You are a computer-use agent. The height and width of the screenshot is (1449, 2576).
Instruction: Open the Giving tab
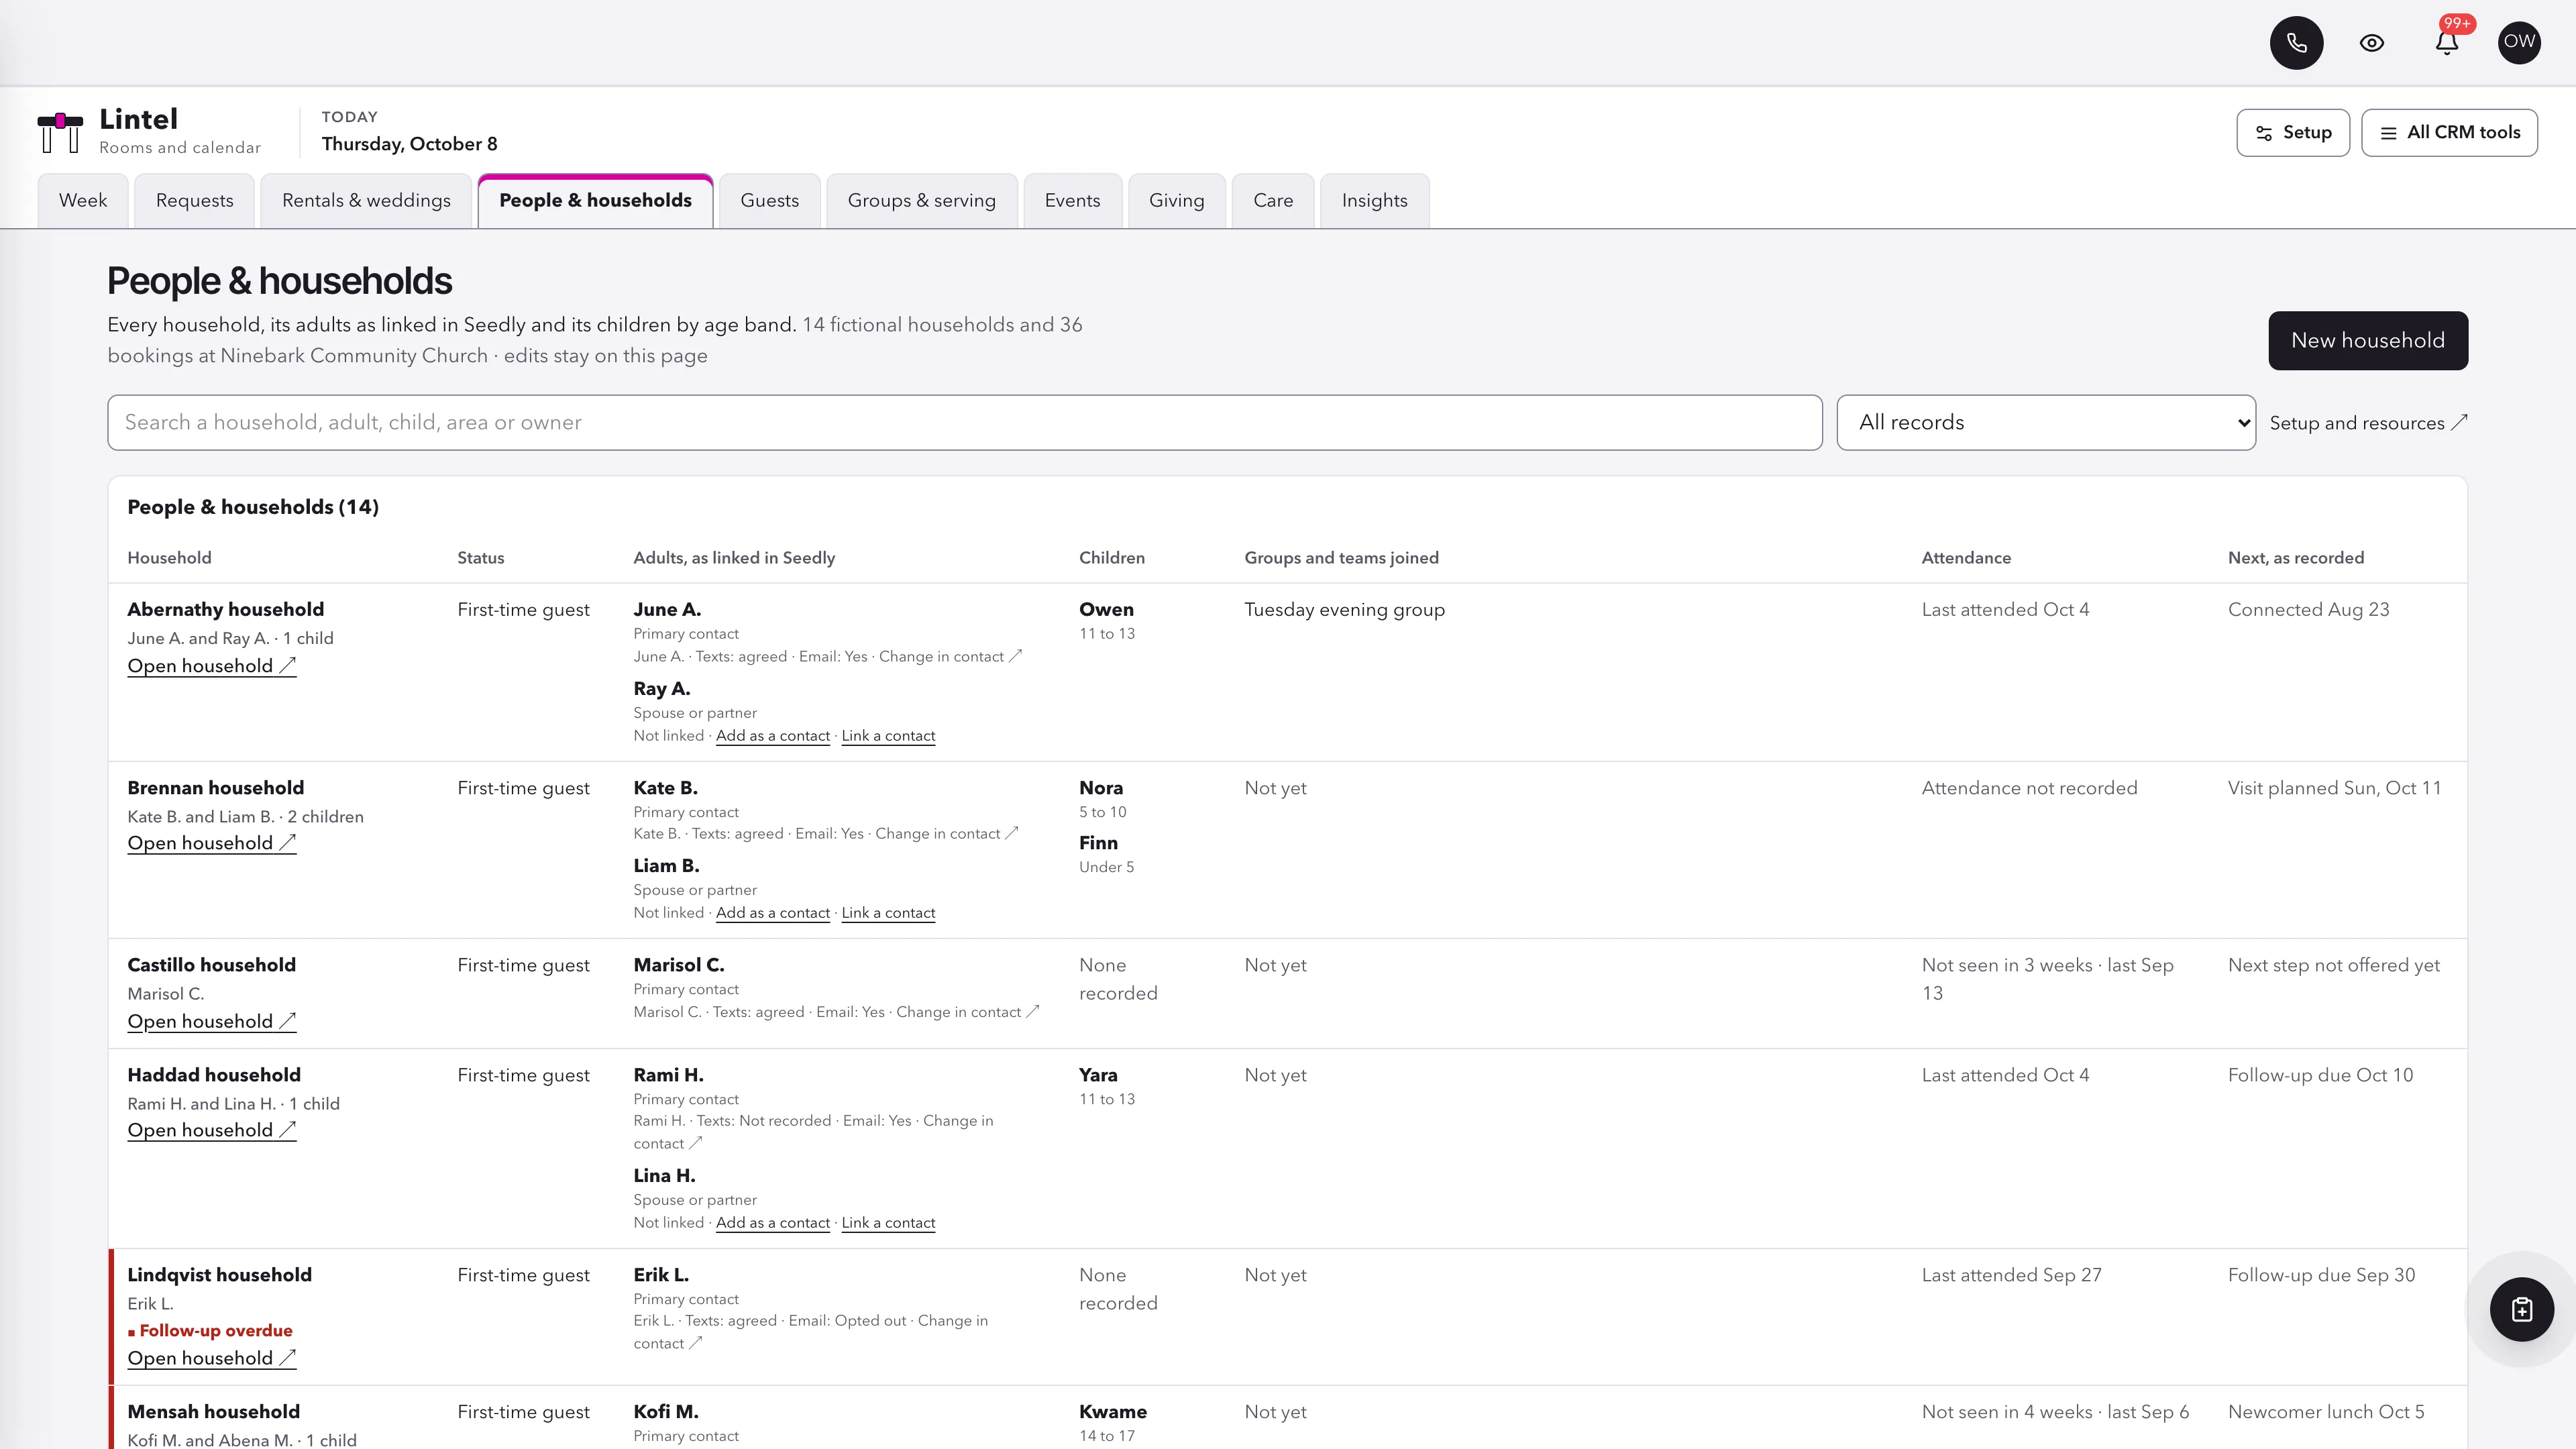click(1176, 201)
